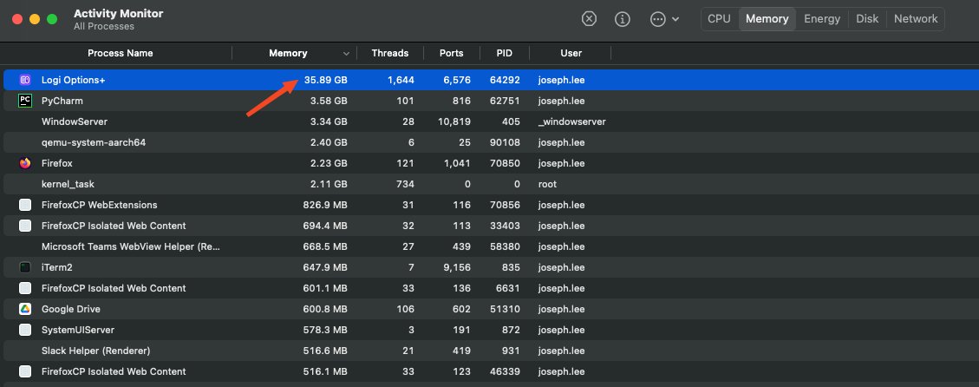Select the Firefox process name
This screenshot has height=387, width=979.
(x=57, y=163)
